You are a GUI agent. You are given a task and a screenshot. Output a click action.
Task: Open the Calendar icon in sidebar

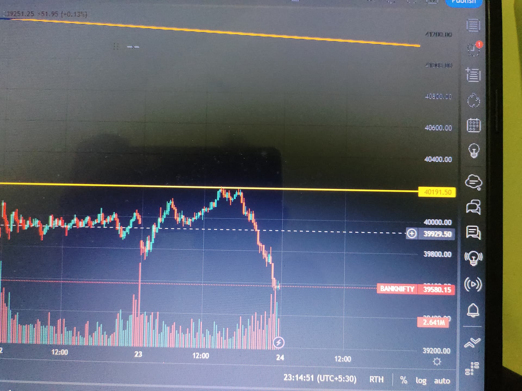tap(474, 125)
